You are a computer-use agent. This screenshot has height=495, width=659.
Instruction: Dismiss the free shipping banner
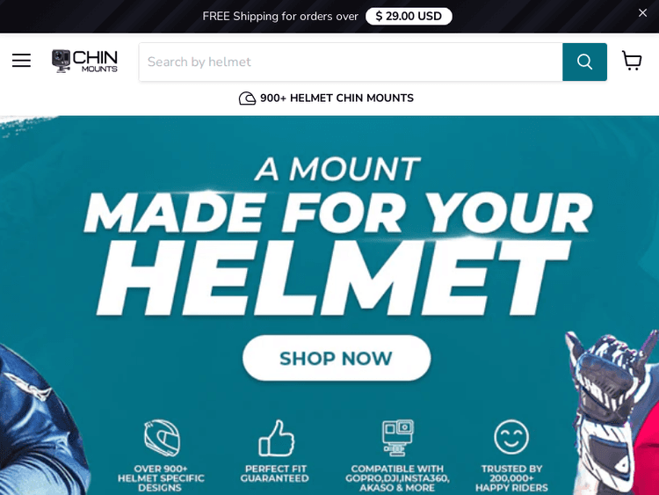click(642, 13)
